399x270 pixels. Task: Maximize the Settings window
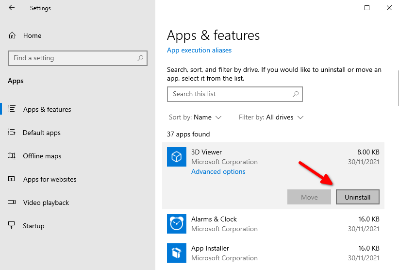(x=367, y=8)
